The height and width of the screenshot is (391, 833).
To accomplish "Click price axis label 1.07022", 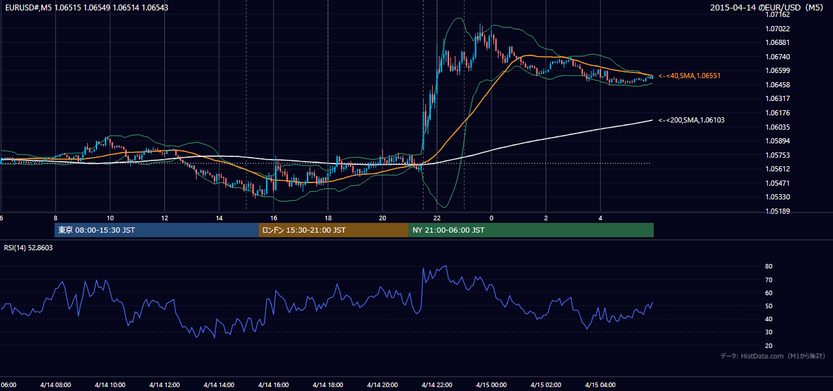I will (778, 29).
